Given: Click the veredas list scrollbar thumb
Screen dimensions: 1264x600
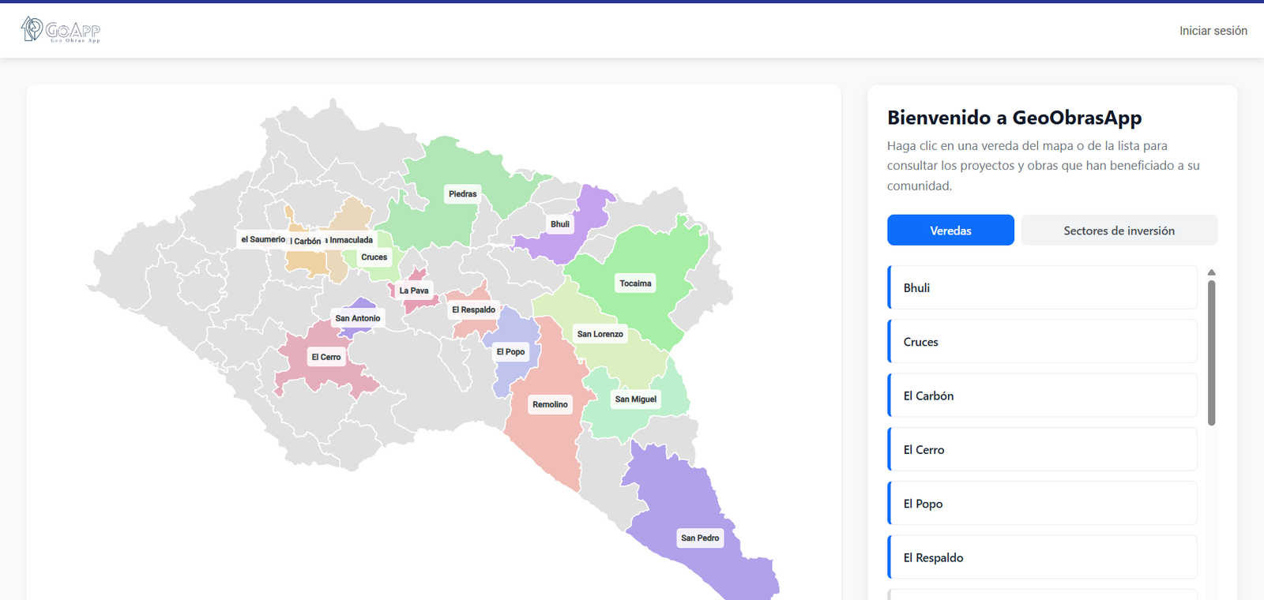Looking at the screenshot, I should pos(1211,351).
